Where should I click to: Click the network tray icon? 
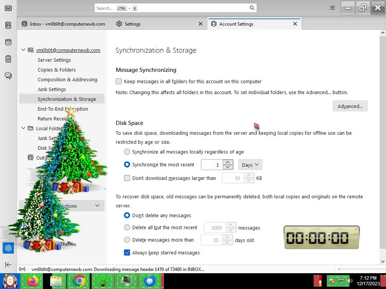[x=341, y=281]
